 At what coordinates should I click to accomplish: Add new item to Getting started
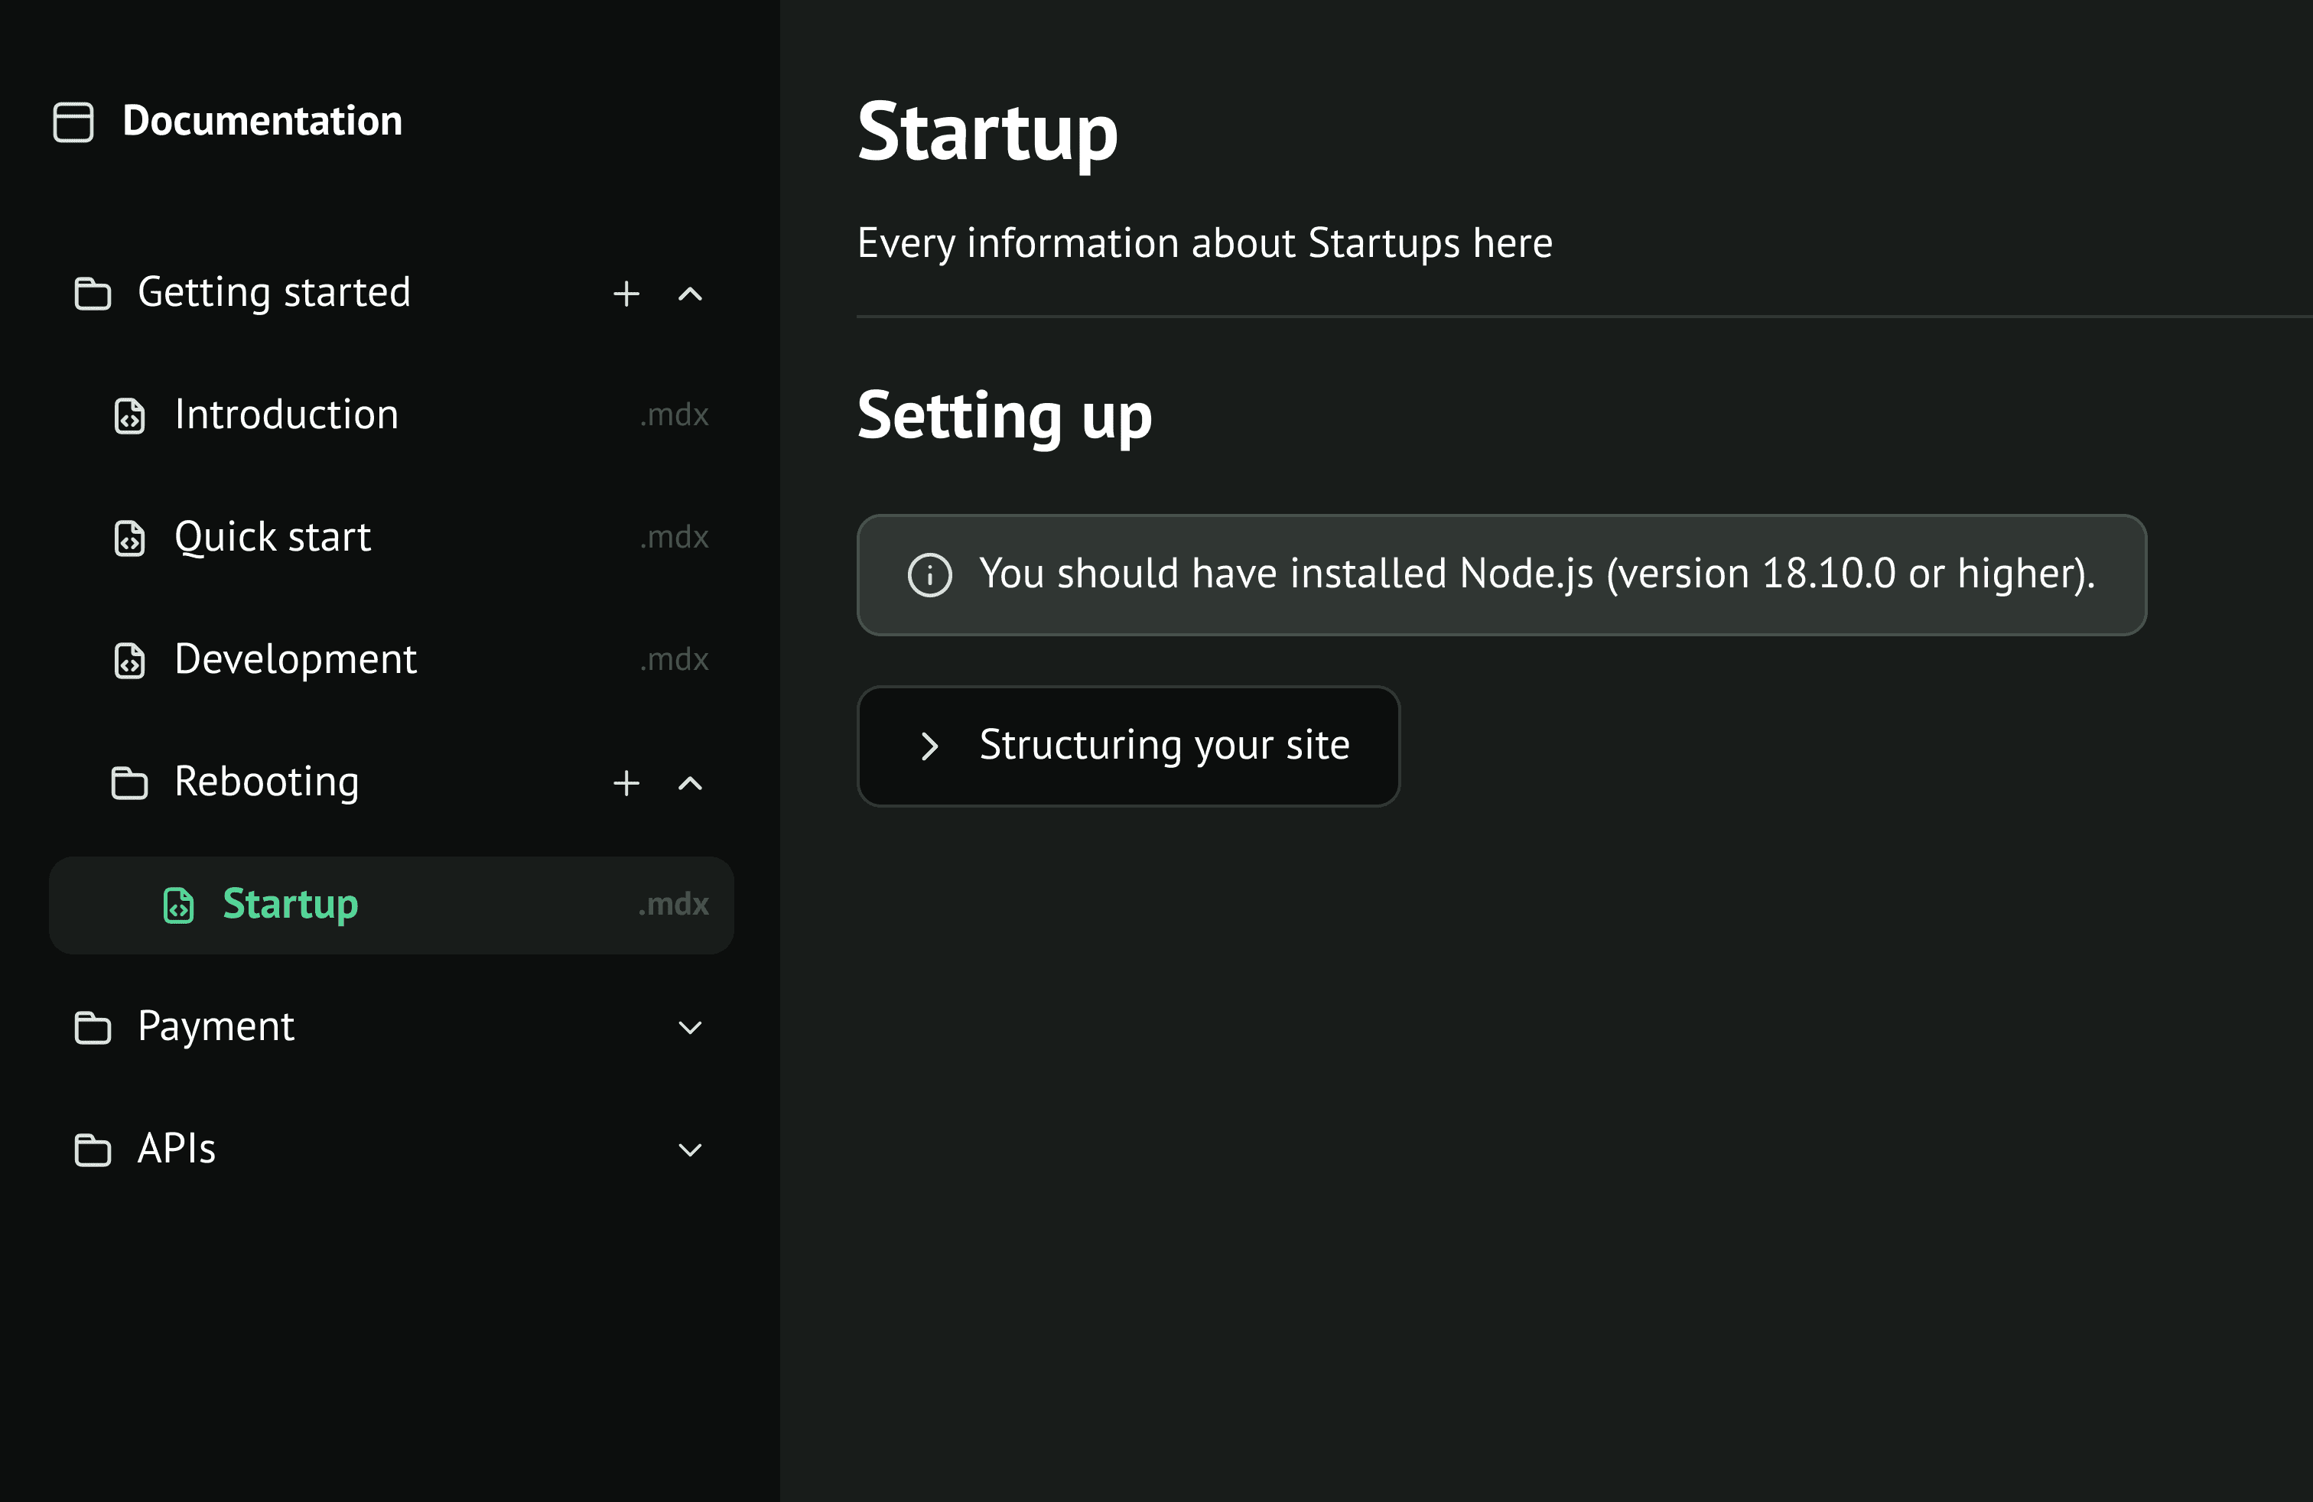coord(626,294)
